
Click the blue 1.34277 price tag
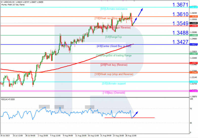tap(193, 44)
